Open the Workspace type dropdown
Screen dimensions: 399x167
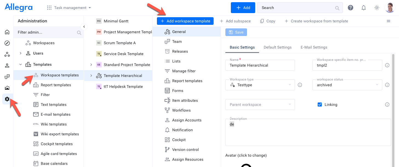260,85
